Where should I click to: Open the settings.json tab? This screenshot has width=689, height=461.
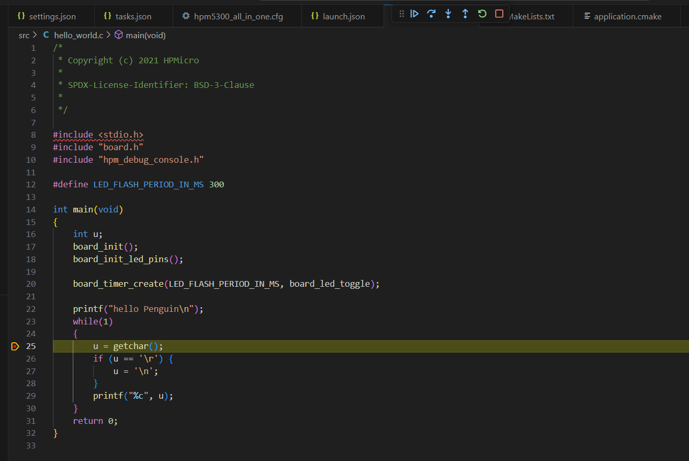click(52, 17)
